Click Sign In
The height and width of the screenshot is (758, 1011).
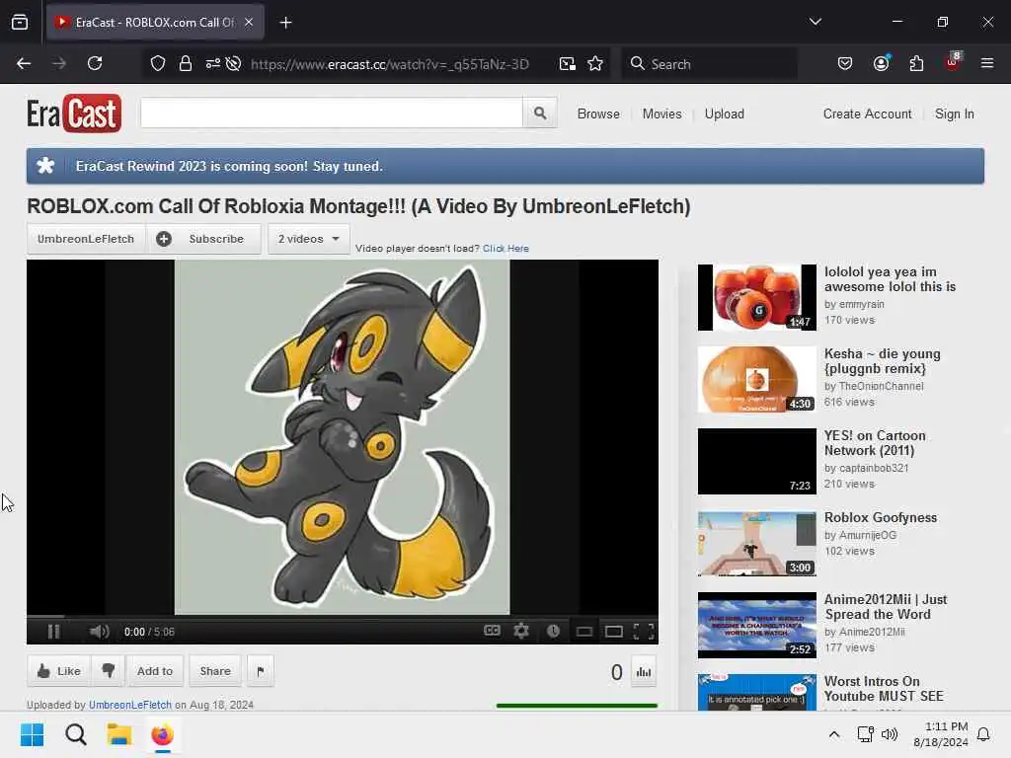click(x=955, y=114)
